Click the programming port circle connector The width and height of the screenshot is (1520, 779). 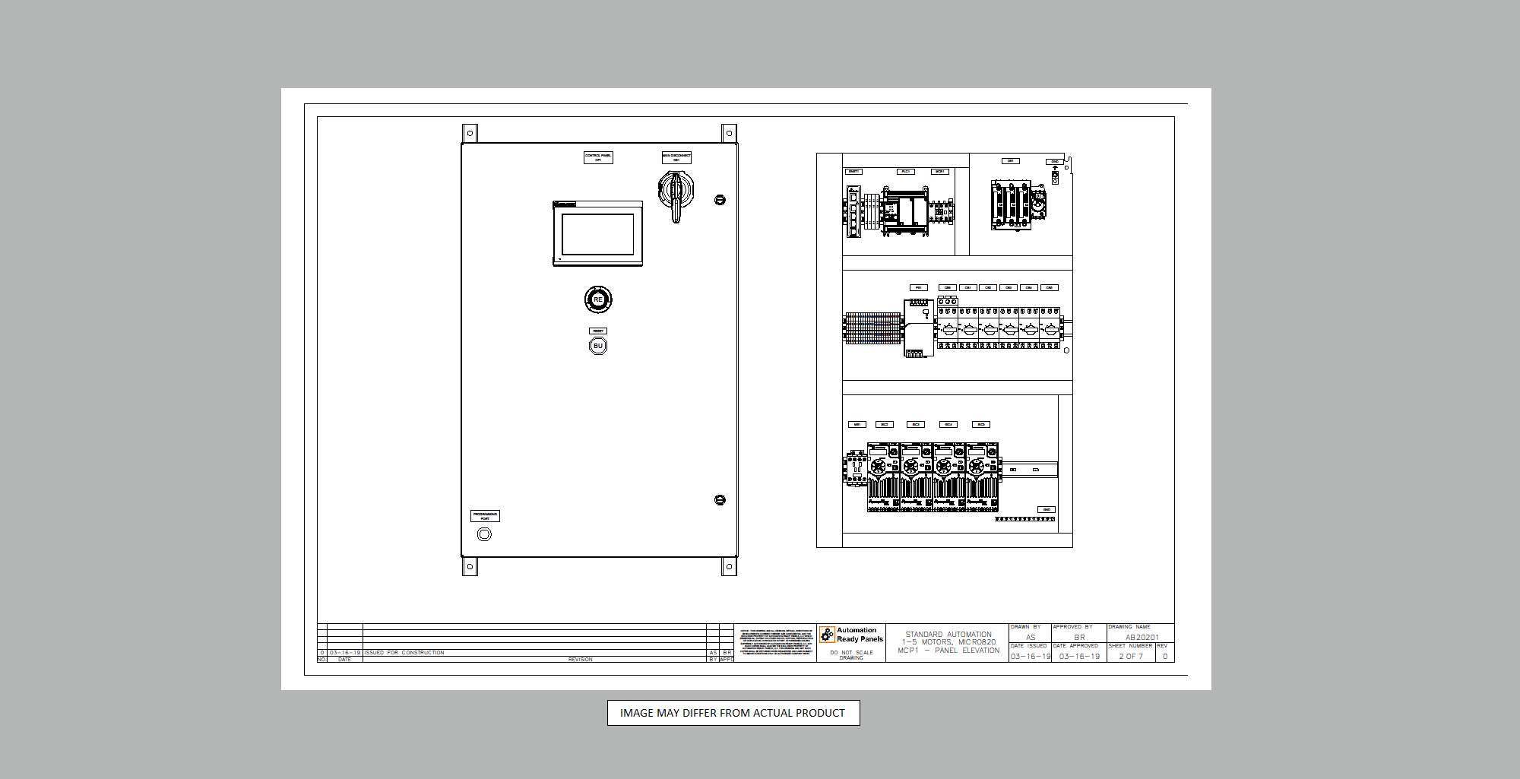tap(484, 534)
